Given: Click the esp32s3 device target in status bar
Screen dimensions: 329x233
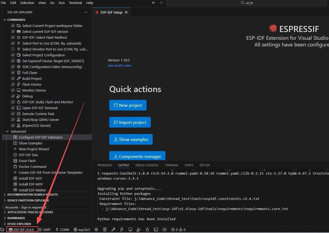Looking at the screenshot, I should [x=82, y=230].
